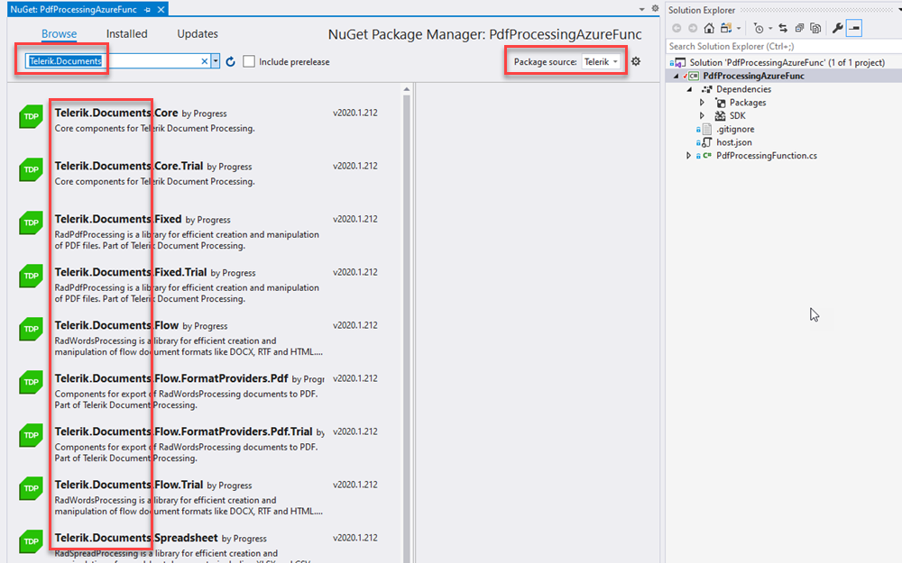Screen dimensions: 902x563
Task: Click the Forward button in Solution Explorer
Action: (x=693, y=28)
